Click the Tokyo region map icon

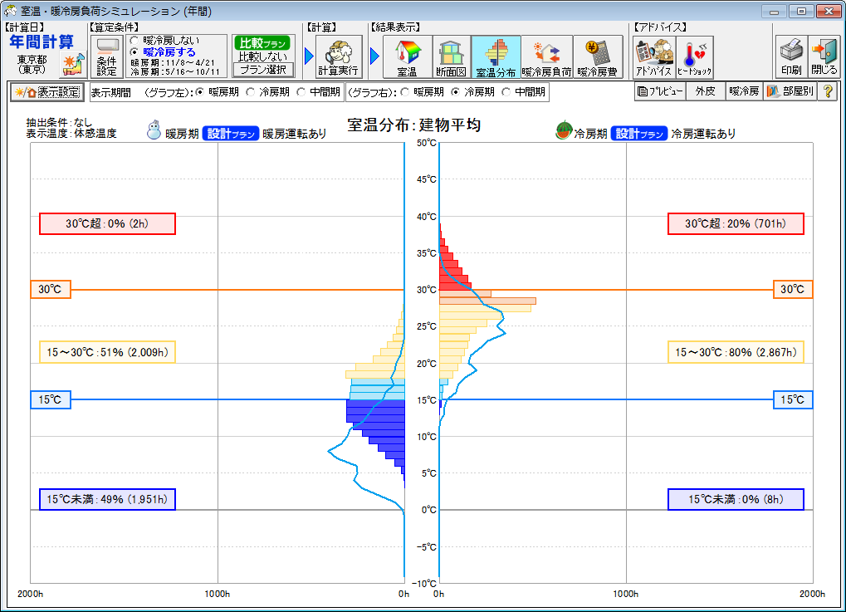73,65
